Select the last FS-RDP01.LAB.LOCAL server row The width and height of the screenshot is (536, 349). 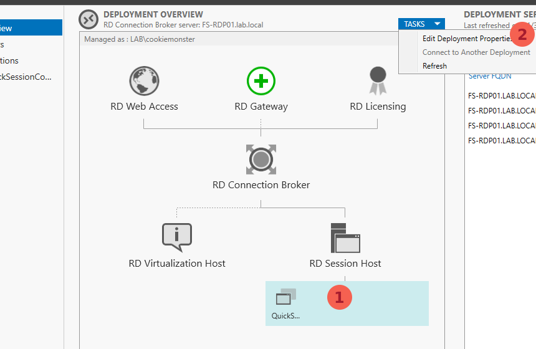(502, 141)
